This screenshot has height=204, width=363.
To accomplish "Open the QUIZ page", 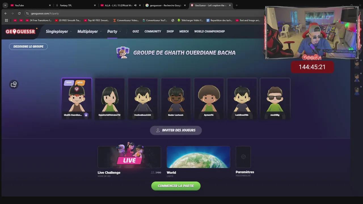I will [136, 31].
